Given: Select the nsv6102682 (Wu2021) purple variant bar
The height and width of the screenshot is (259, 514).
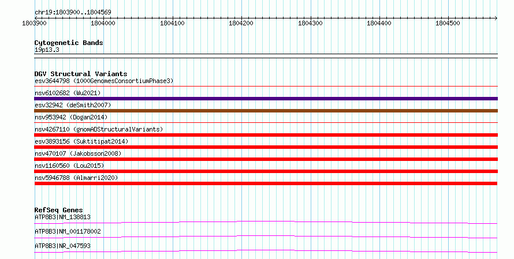Looking at the screenshot, I should [x=266, y=99].
